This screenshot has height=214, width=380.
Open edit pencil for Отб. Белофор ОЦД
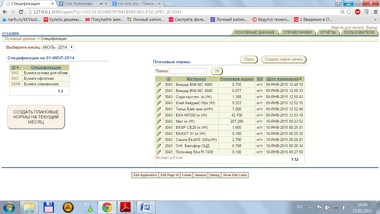pyautogui.click(x=159, y=146)
